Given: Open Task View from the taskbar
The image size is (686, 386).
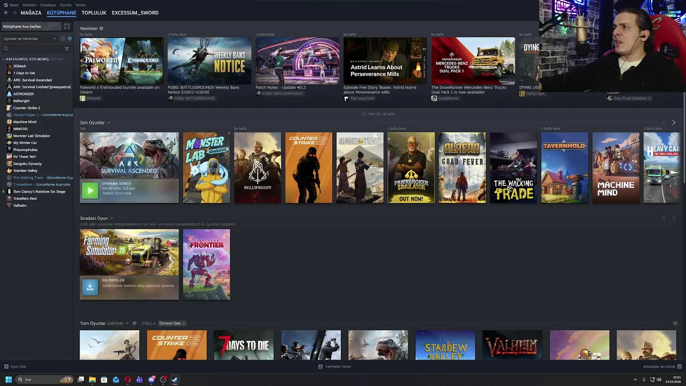Looking at the screenshot, I should coord(80,380).
